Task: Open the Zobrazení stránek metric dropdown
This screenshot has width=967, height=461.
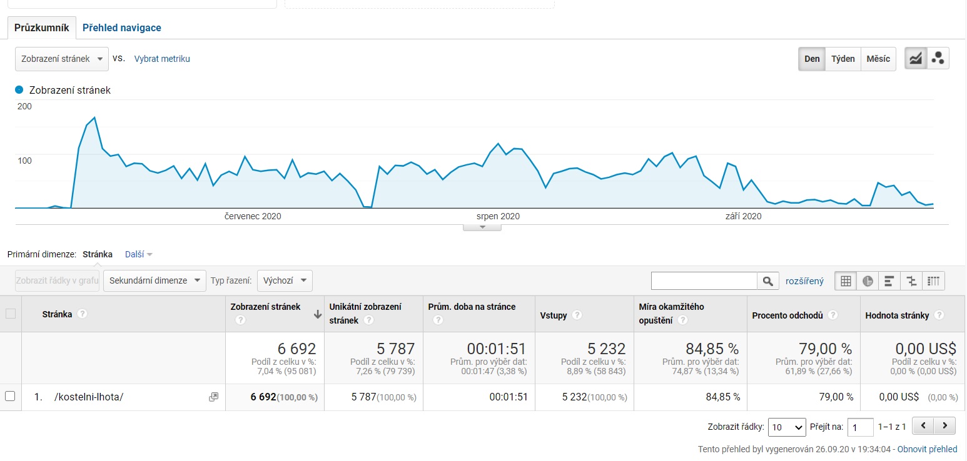Action: [x=62, y=59]
